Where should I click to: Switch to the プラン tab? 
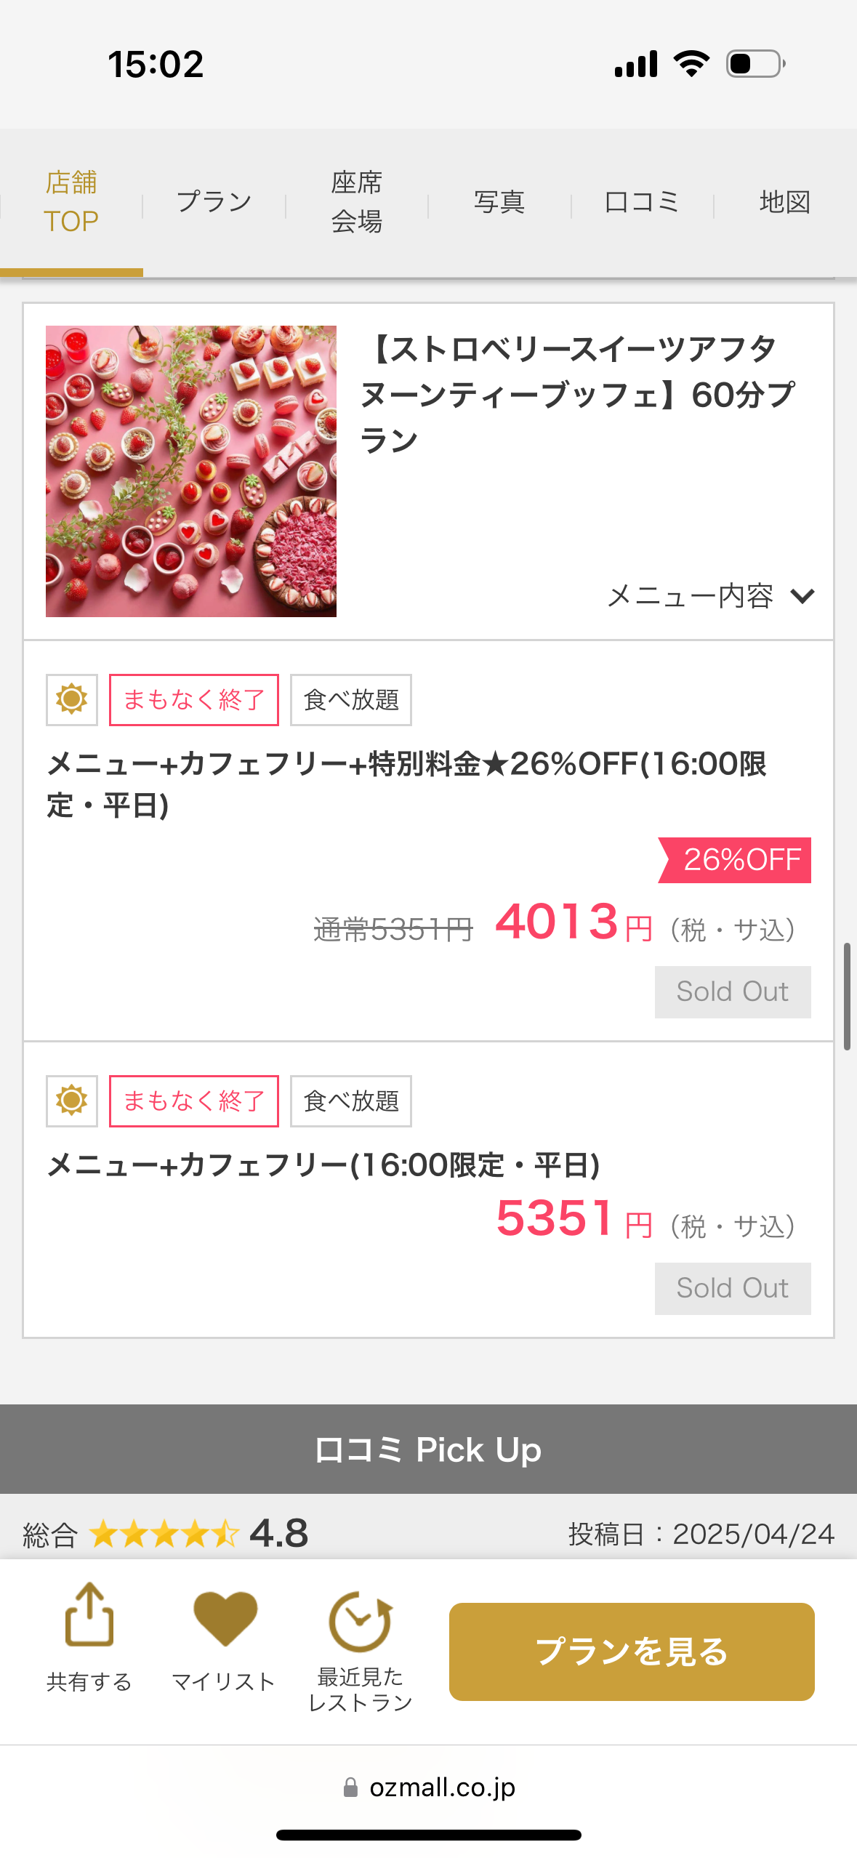(x=214, y=202)
